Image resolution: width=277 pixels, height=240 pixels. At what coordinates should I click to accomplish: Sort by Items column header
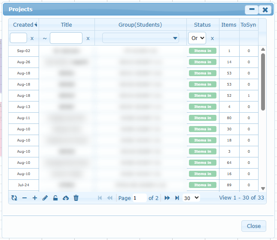[x=229, y=25]
